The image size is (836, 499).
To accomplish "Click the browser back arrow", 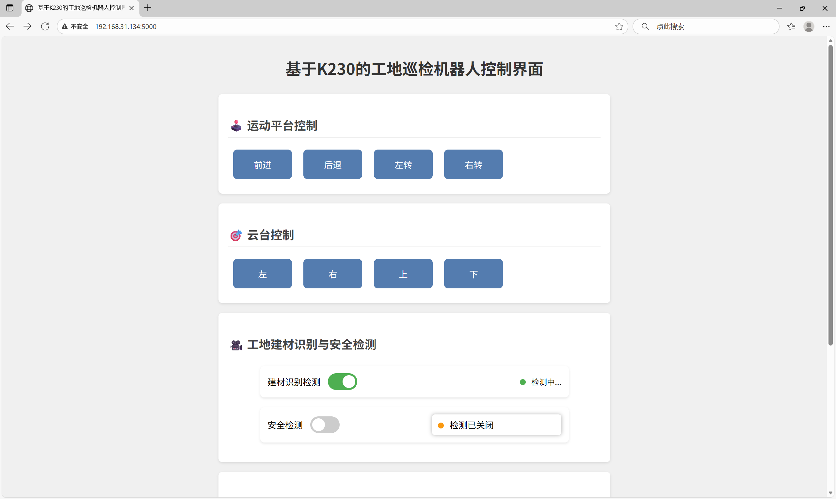I will (x=10, y=26).
